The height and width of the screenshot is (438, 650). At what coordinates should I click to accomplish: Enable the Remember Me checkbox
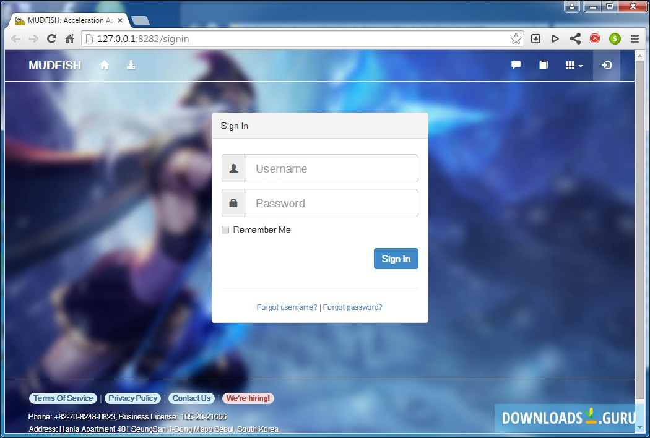point(225,230)
